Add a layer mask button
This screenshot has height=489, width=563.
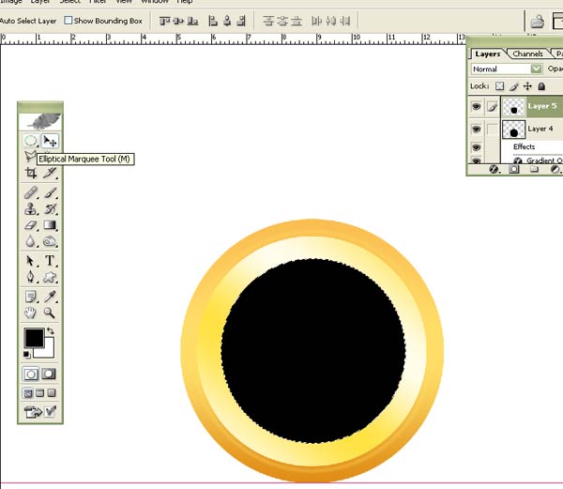point(514,169)
